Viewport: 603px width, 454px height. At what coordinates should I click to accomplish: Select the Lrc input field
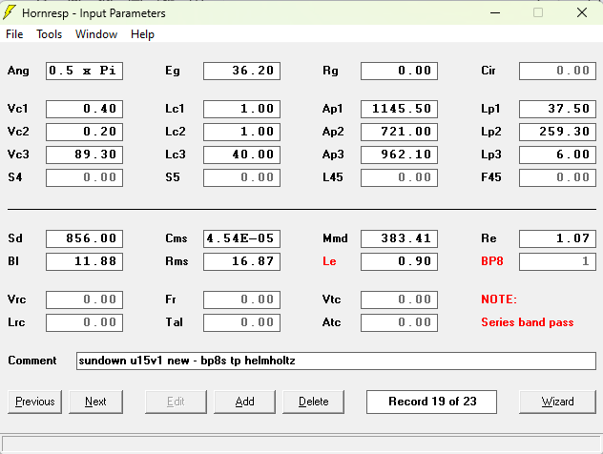coord(84,323)
